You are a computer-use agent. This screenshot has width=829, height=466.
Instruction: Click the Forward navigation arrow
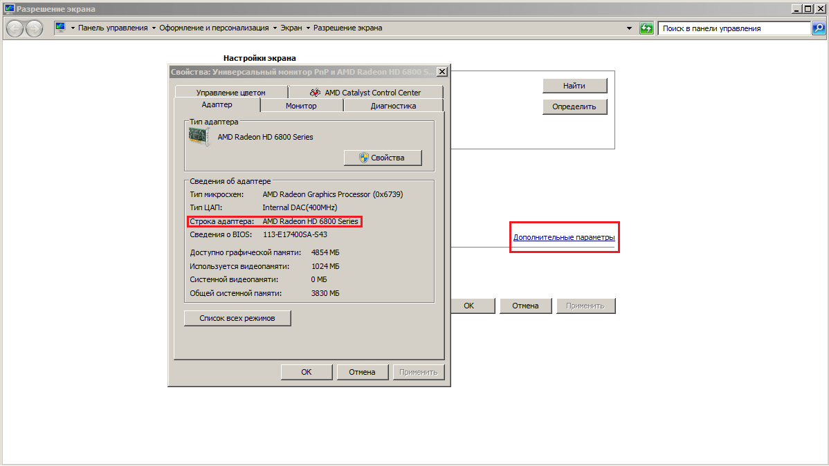[34, 28]
